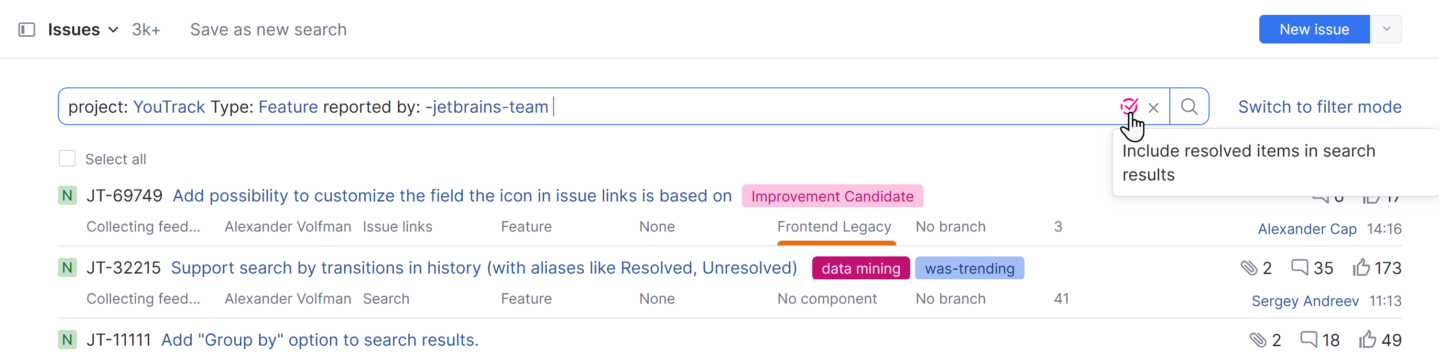Click thumbs-up votes icon on JT-11111
The image size is (1439, 360).
[x=1367, y=339]
